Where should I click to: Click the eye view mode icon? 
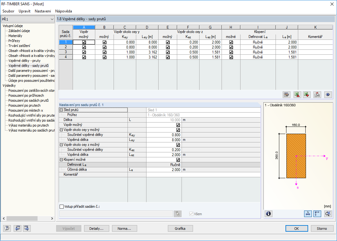coord(327,95)
